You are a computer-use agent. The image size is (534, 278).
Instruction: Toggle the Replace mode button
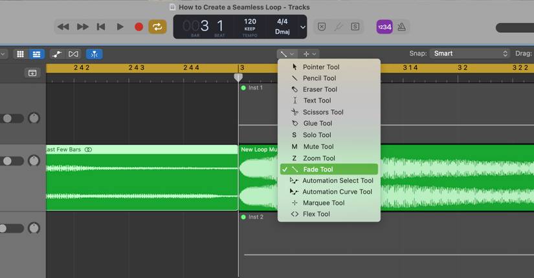pos(322,27)
